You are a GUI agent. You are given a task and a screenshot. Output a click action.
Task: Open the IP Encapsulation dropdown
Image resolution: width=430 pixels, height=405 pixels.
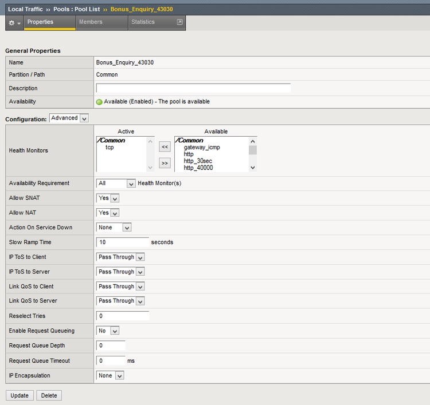coord(111,376)
